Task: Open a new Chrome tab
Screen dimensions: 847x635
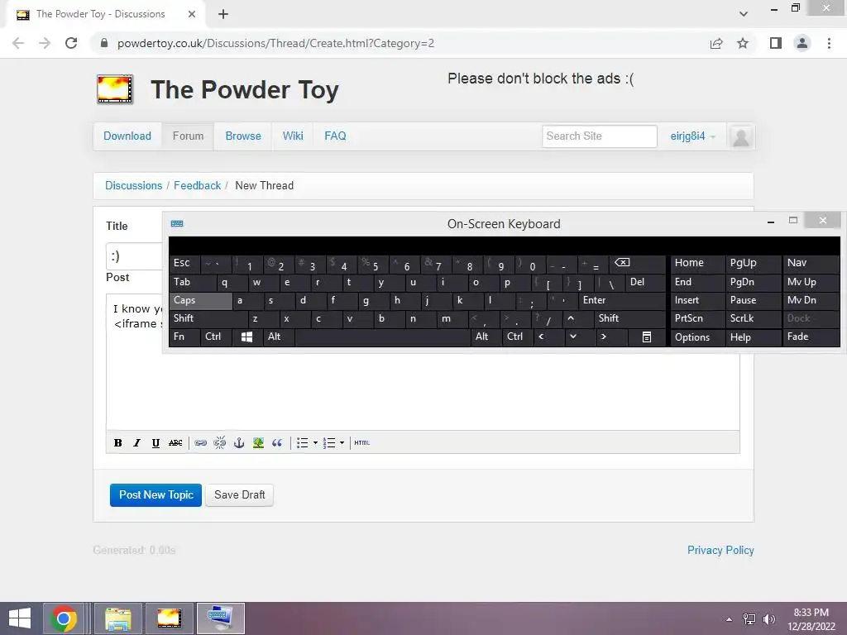Action: tap(223, 14)
